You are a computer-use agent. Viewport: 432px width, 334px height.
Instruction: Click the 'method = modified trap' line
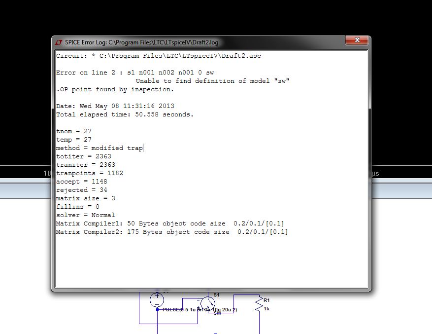(100, 148)
